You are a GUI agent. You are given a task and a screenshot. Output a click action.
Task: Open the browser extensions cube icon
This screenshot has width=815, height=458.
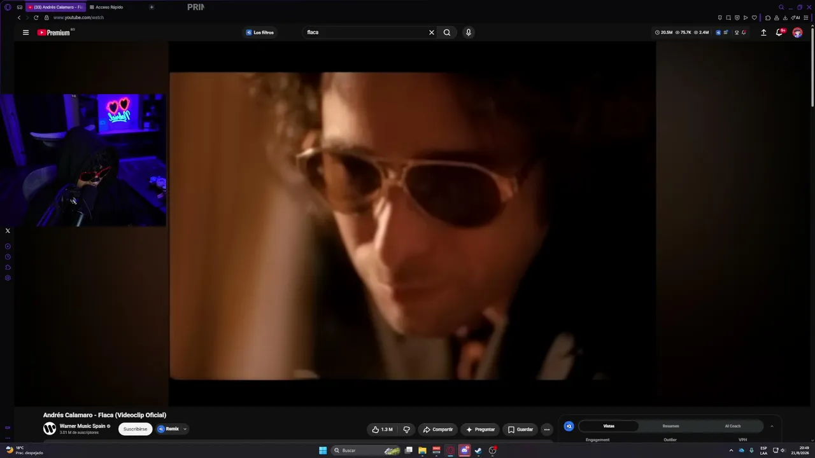[768, 18]
